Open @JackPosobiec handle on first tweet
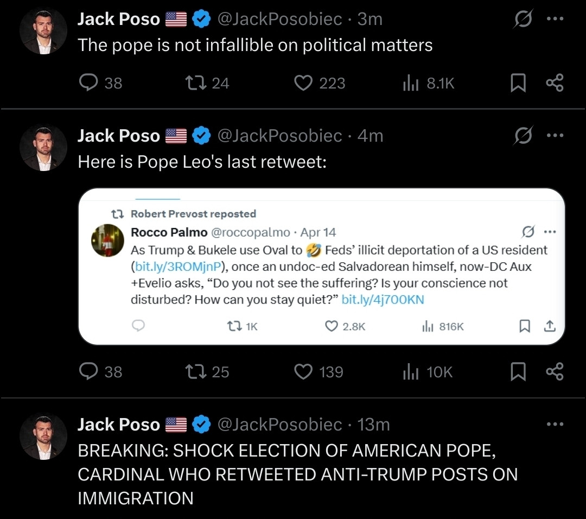 [x=279, y=18]
